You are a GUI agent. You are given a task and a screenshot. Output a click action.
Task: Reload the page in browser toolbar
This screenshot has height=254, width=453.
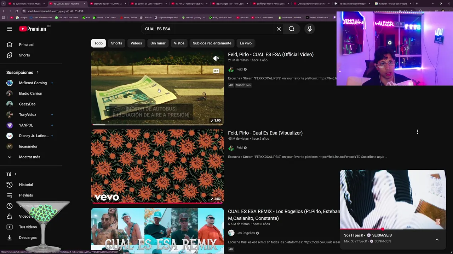[16, 11]
